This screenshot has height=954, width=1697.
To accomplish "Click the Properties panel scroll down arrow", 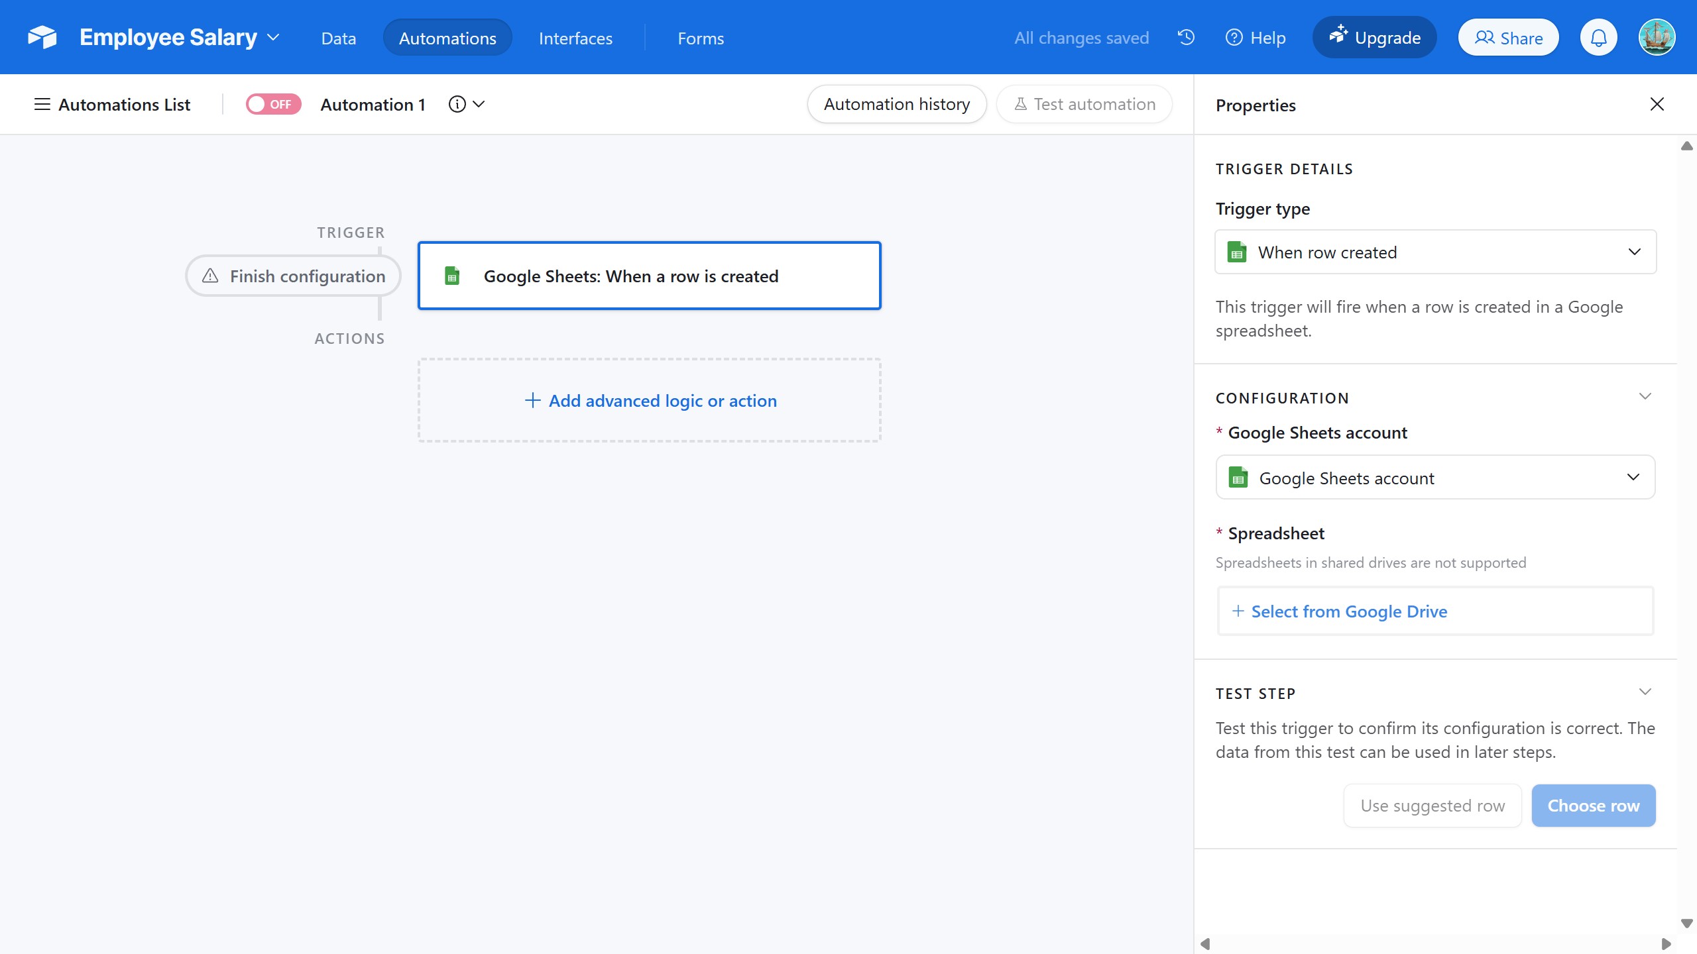I will [x=1687, y=923].
